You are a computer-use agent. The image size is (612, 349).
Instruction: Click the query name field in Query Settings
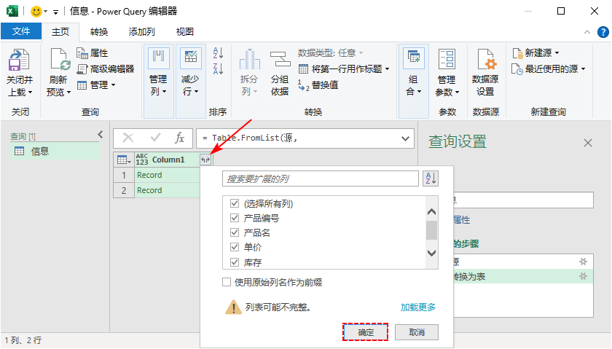(522, 200)
